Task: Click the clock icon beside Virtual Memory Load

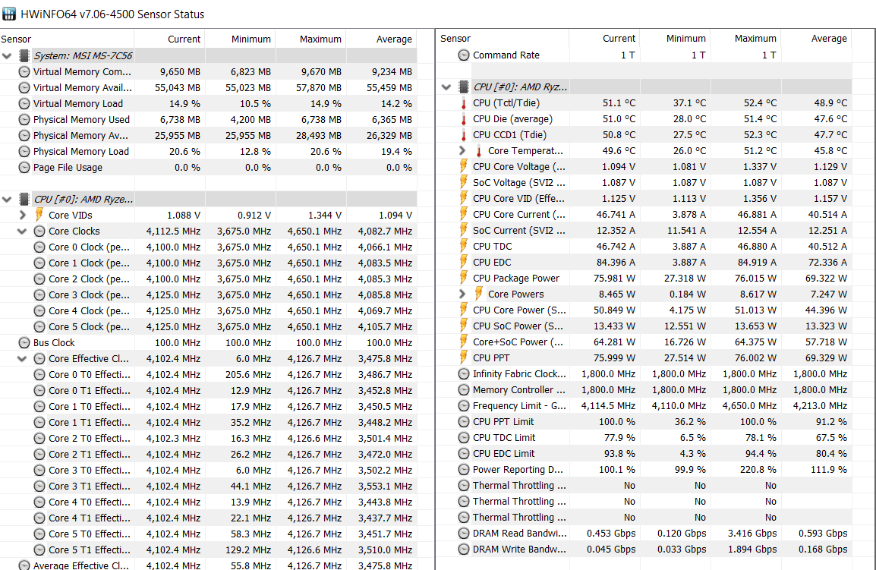Action: click(24, 104)
